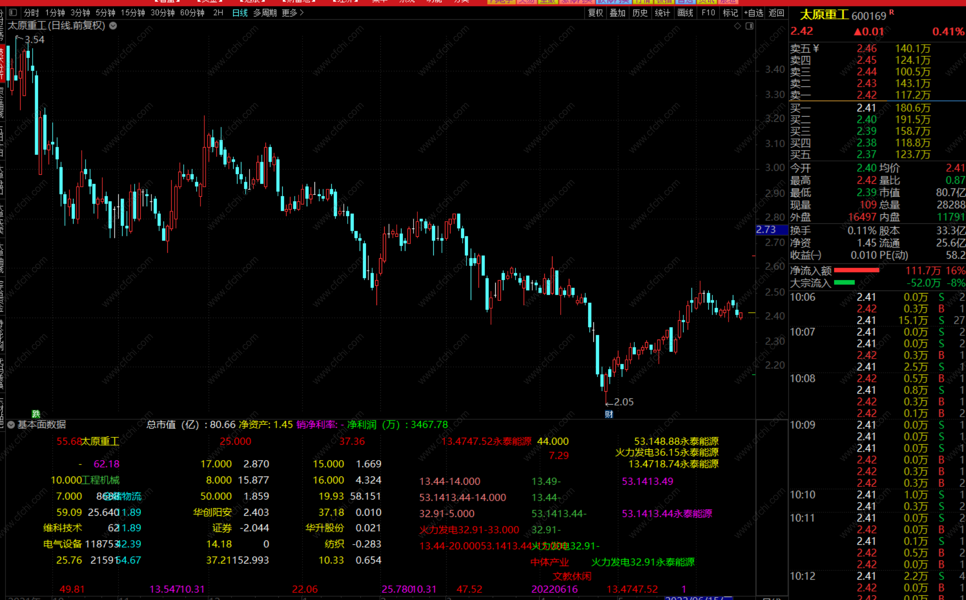Add the stock with the +自选 button
Viewport: 966px width, 600px height.
[753, 13]
